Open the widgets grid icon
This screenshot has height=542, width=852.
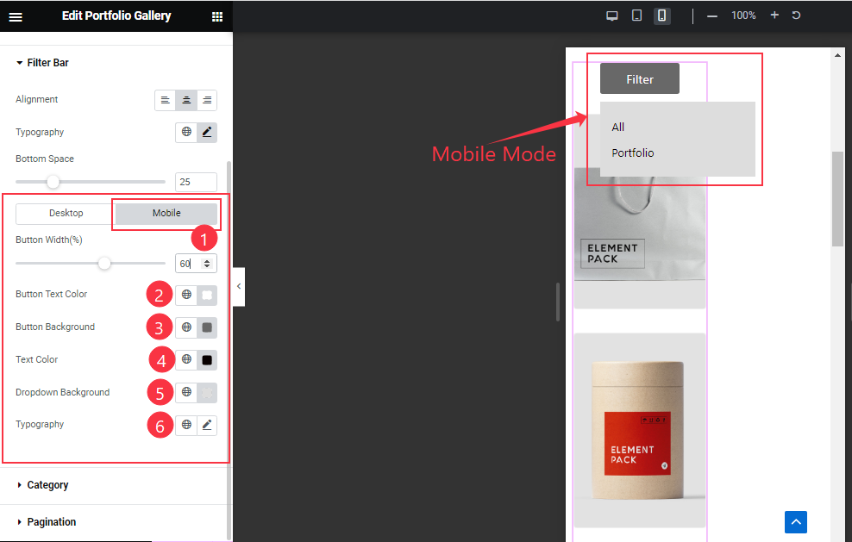(217, 17)
